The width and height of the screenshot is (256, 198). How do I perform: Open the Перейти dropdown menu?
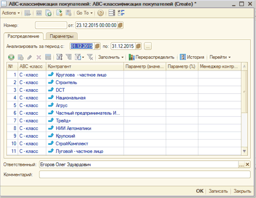coord(220,57)
